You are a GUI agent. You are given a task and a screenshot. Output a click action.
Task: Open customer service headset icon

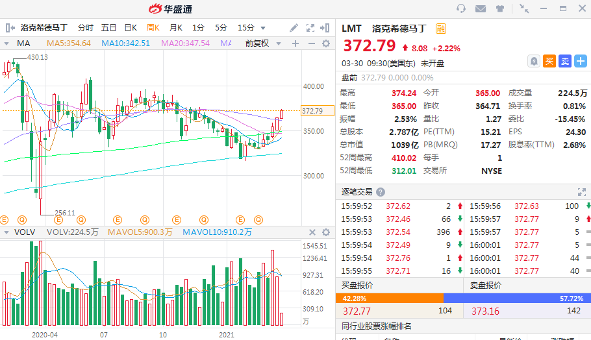pos(461,8)
